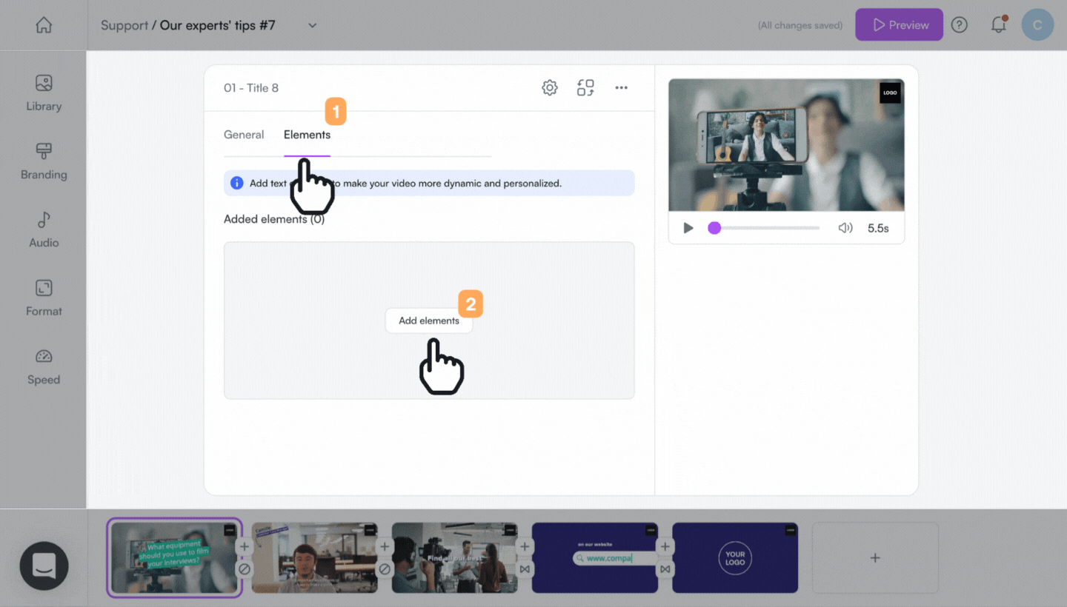
Task: Click the purple Preview button
Action: [900, 25]
